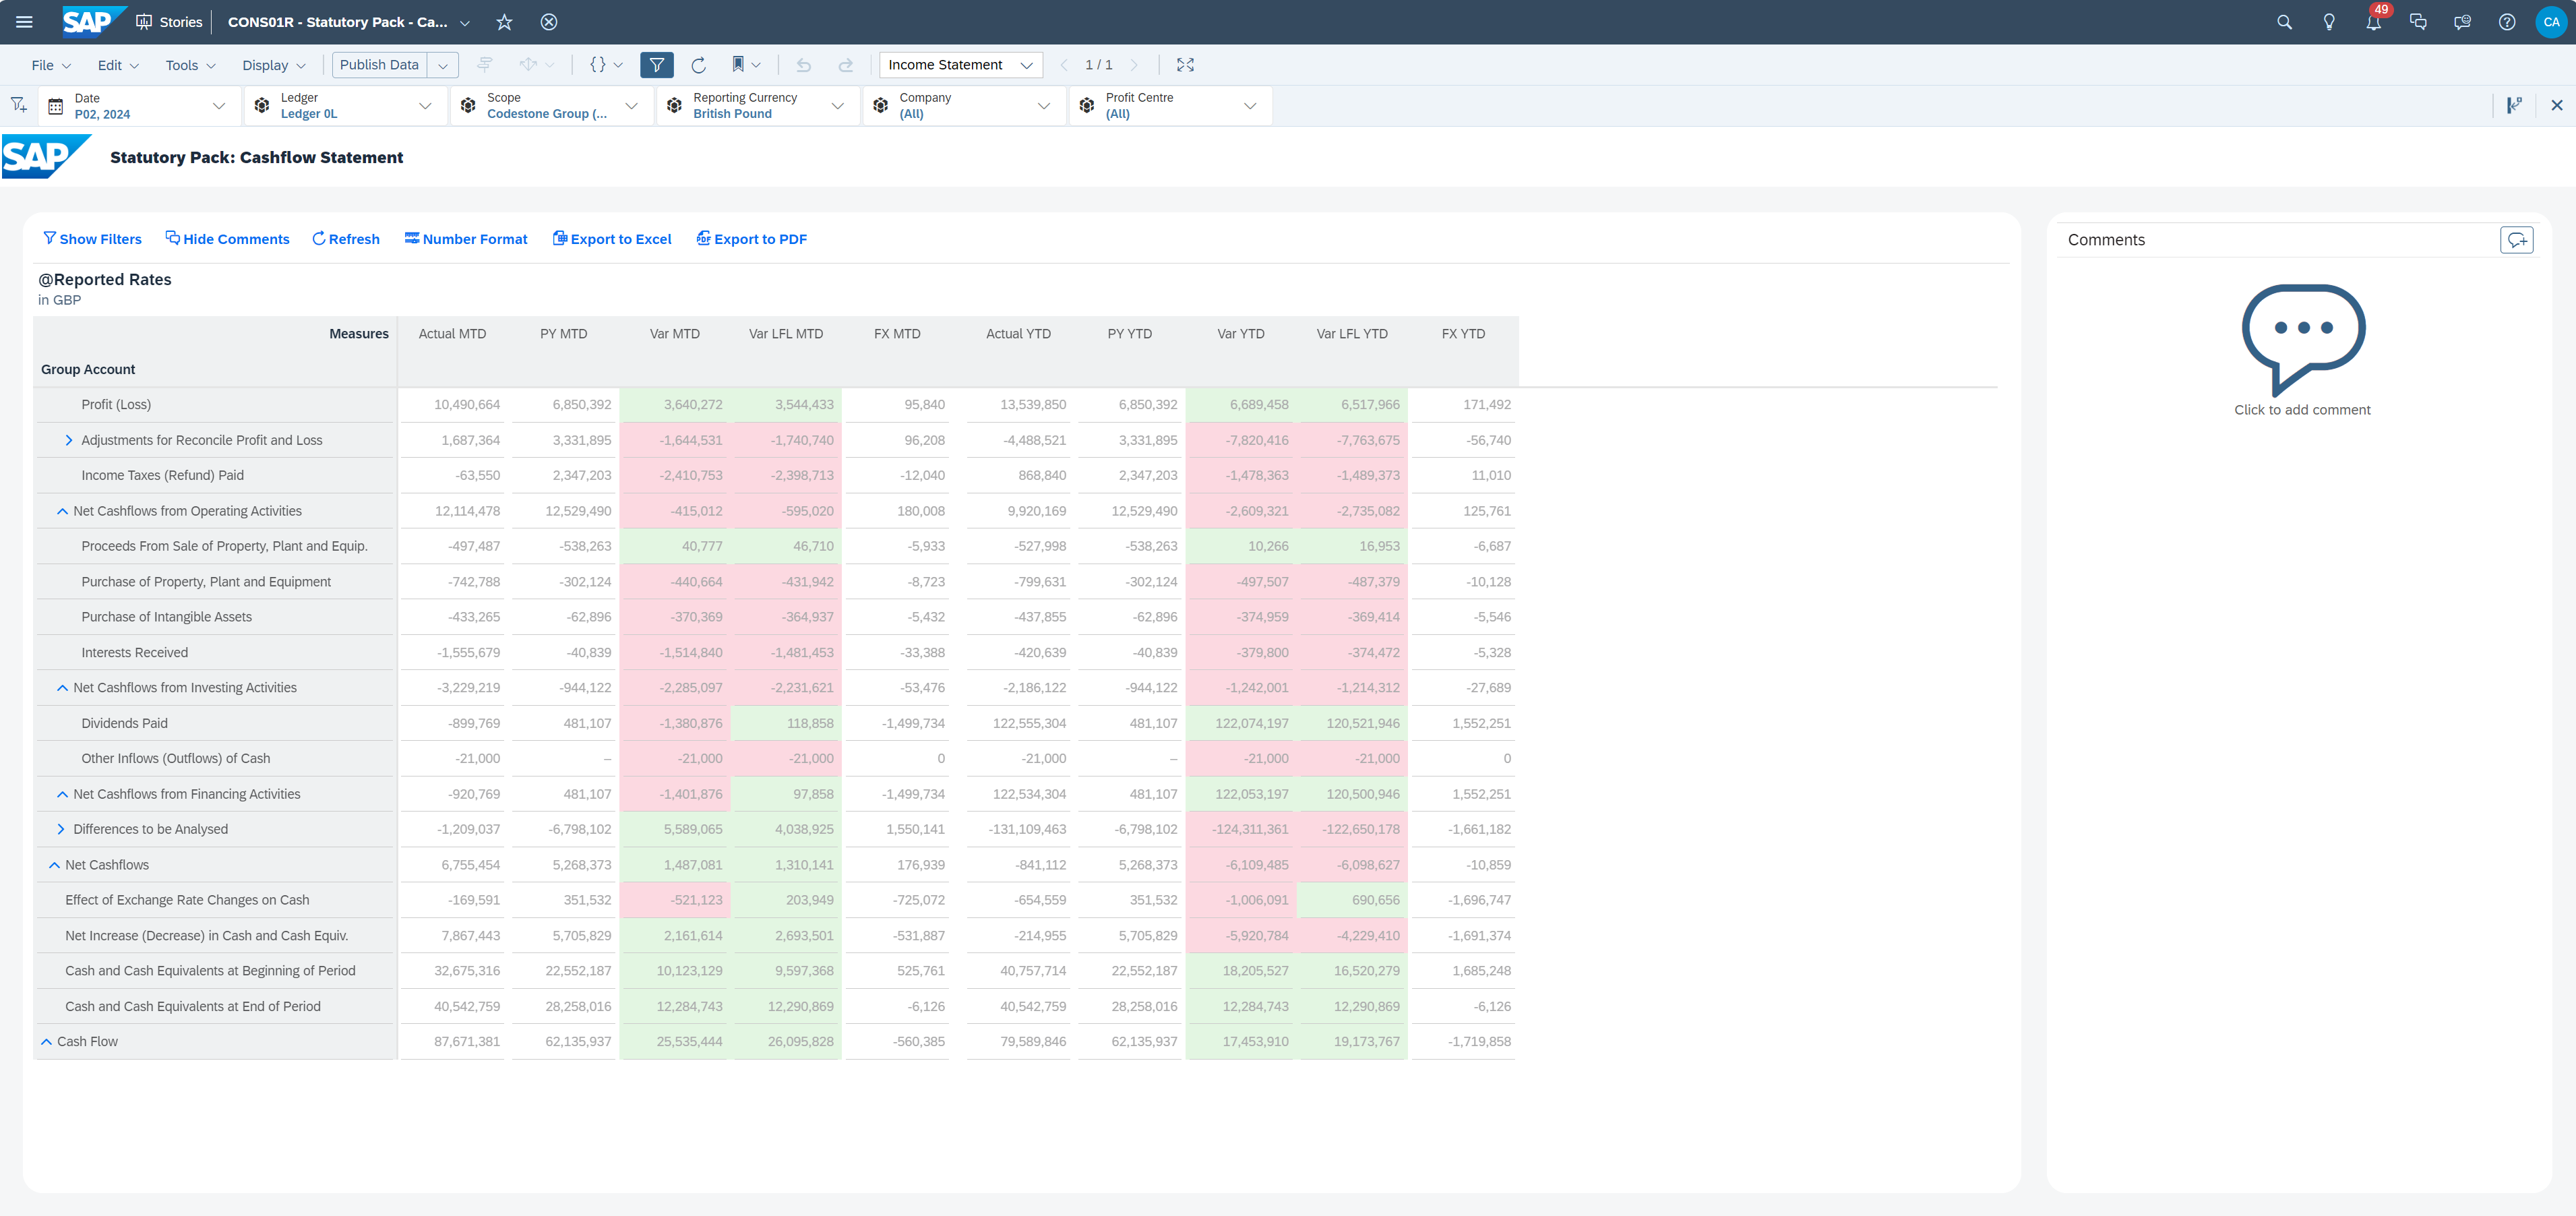Image resolution: width=2576 pixels, height=1216 pixels.
Task: Open the feedback chat icon in header
Action: pos(2462,22)
